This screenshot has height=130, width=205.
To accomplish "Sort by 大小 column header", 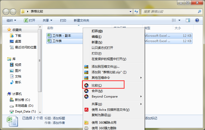I will pyautogui.click(x=178, y=28).
